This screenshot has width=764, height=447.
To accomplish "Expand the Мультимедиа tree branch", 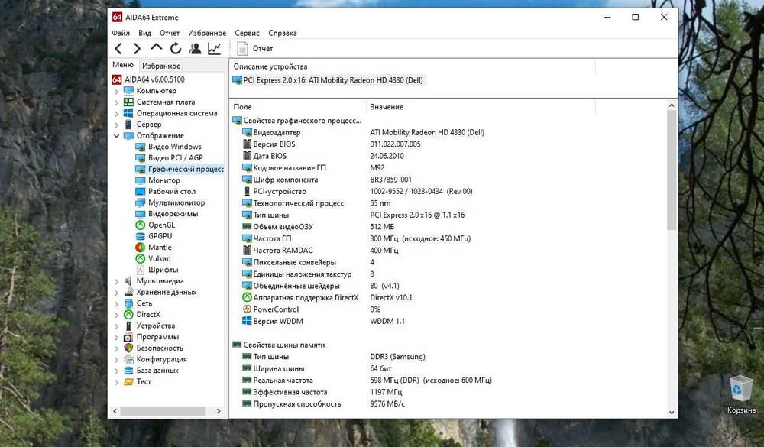I will (x=116, y=281).
